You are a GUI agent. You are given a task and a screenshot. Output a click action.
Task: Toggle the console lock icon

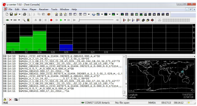(5, 99)
